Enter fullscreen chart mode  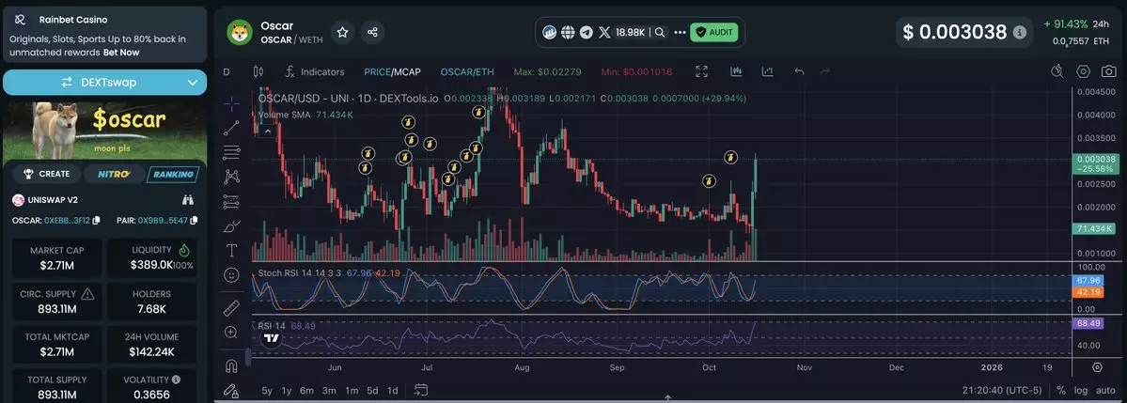[x=701, y=71]
